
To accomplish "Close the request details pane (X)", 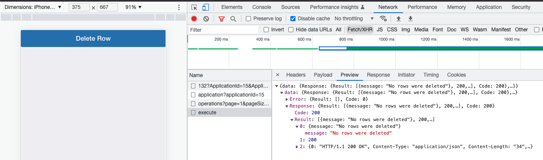I will pyautogui.click(x=278, y=75).
